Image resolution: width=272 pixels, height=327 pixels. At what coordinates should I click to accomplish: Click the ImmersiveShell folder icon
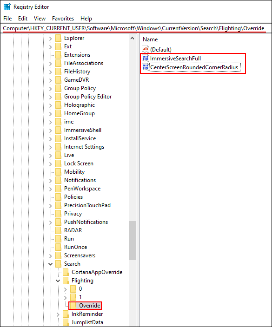point(58,130)
